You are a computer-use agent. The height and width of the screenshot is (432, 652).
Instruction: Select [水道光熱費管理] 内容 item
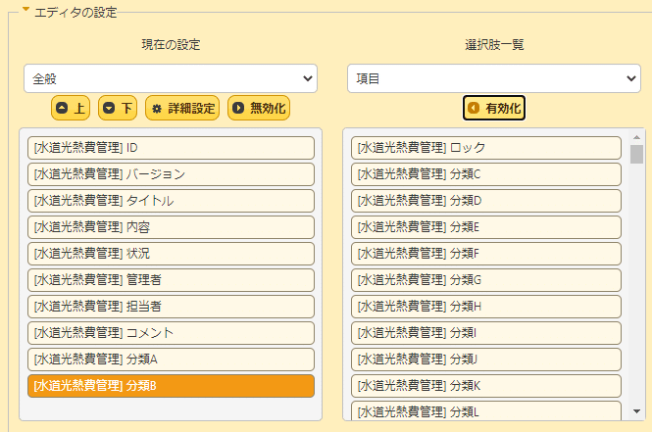pyautogui.click(x=171, y=227)
